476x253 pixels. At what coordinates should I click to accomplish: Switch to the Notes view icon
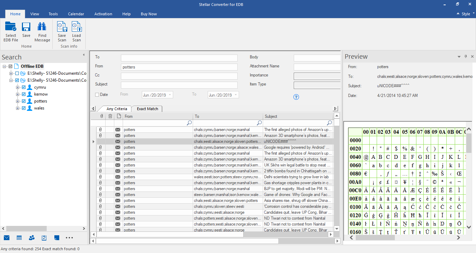coord(57,238)
